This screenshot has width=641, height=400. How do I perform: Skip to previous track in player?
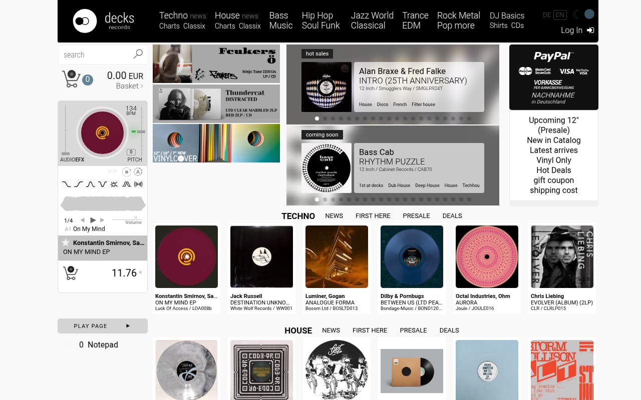[83, 220]
